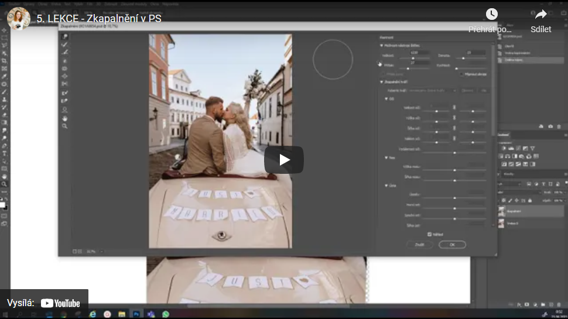The width and height of the screenshot is (568, 319).
Task: Collapse the Ústa section
Action: click(386, 186)
